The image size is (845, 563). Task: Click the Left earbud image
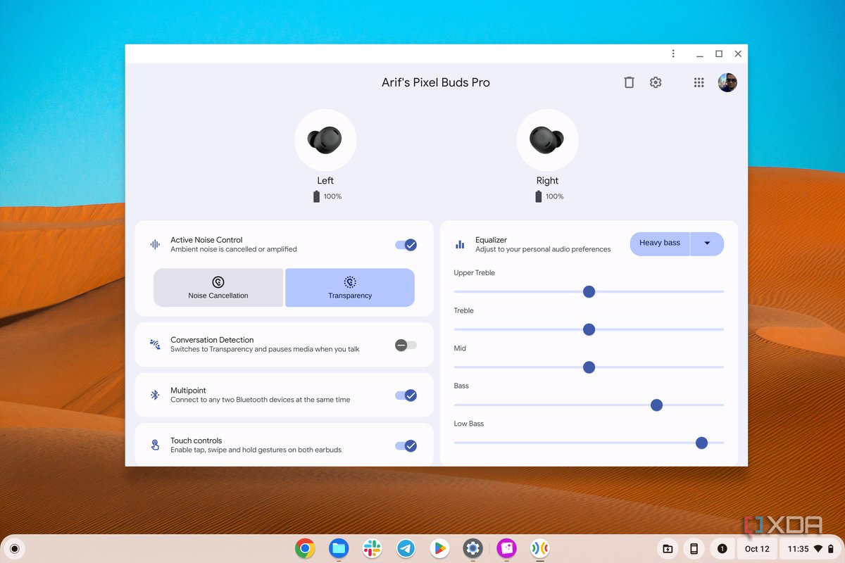325,140
